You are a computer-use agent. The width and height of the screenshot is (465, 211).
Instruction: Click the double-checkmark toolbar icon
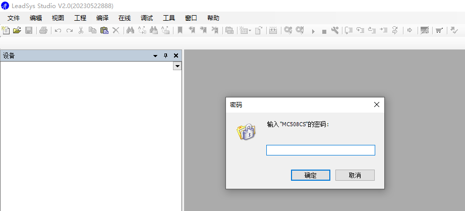(x=454, y=30)
